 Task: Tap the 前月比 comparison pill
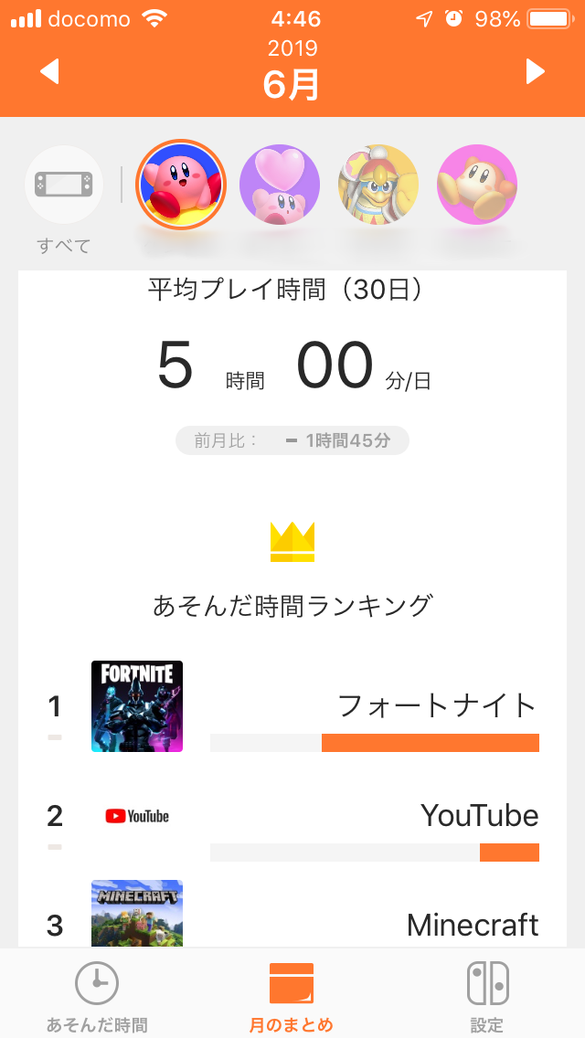click(292, 440)
